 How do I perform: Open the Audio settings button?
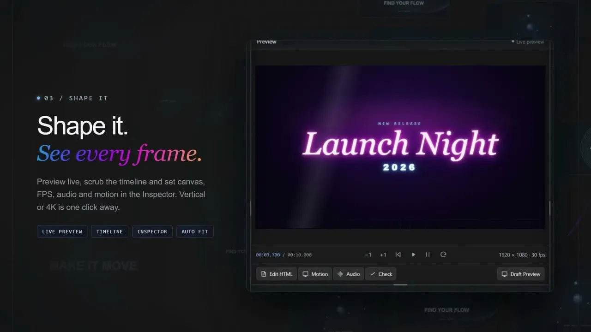[x=349, y=274]
